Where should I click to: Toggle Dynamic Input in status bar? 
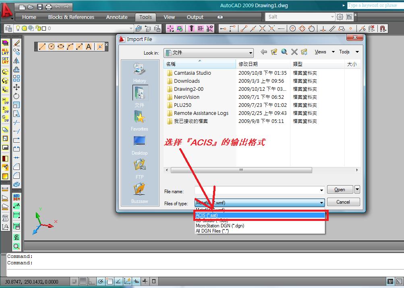pyautogui.click(x=136, y=281)
